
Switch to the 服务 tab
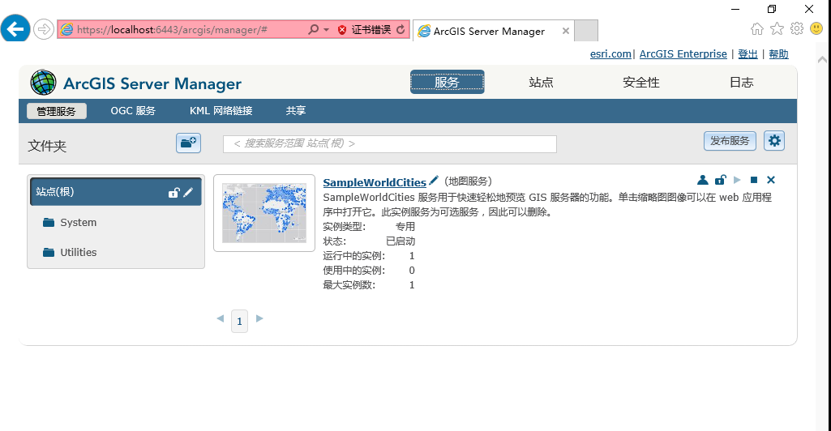point(447,82)
